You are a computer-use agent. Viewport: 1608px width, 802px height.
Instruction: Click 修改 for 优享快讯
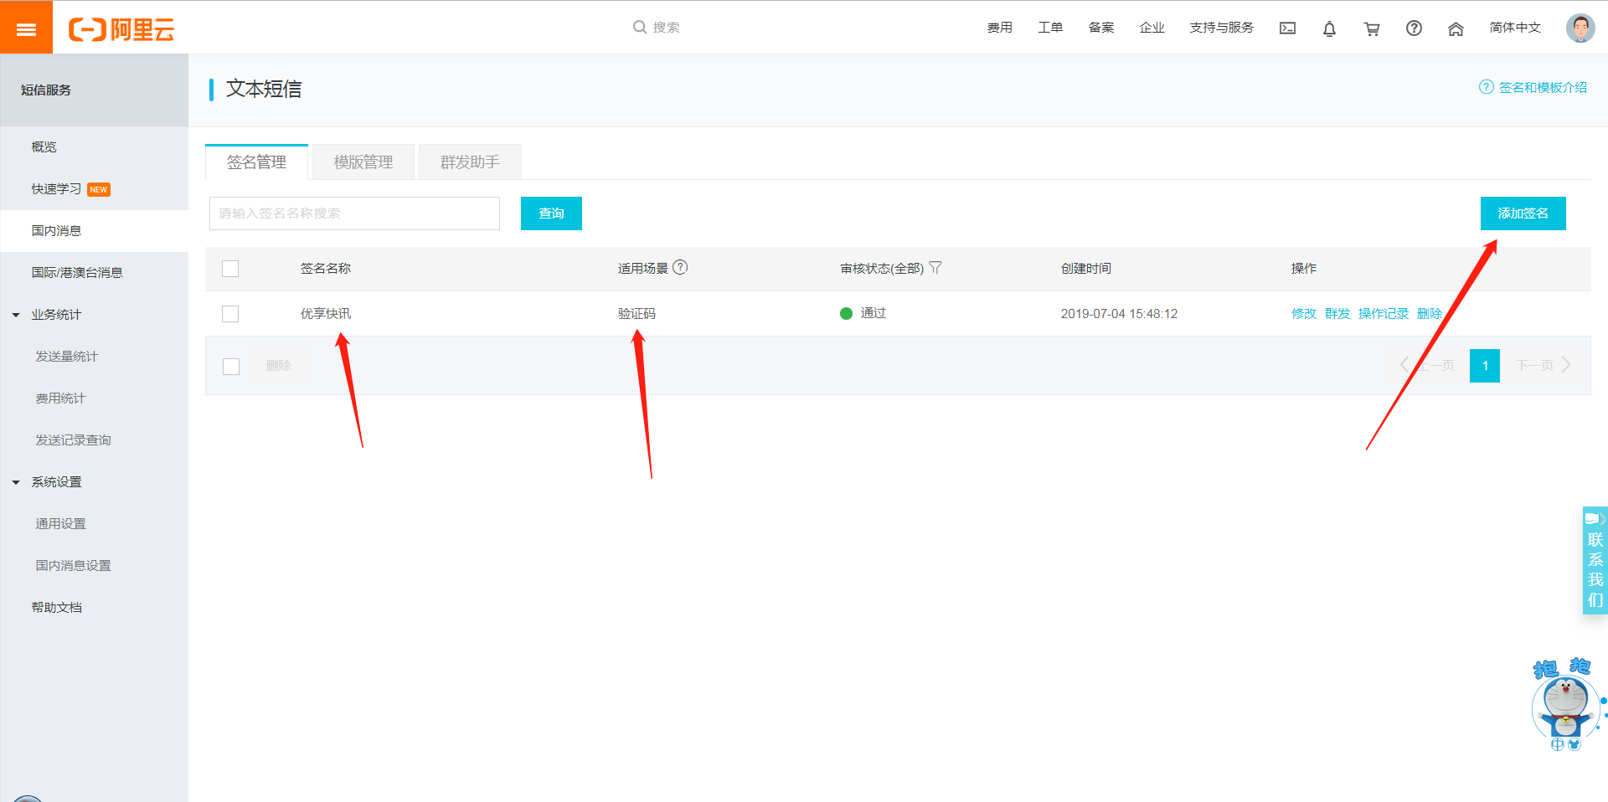(1303, 314)
